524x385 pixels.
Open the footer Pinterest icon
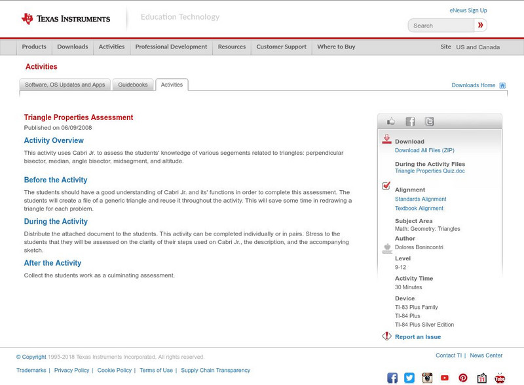pos(463,378)
